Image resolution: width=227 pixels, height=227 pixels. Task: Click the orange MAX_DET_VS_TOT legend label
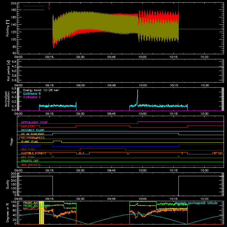coord(35,209)
